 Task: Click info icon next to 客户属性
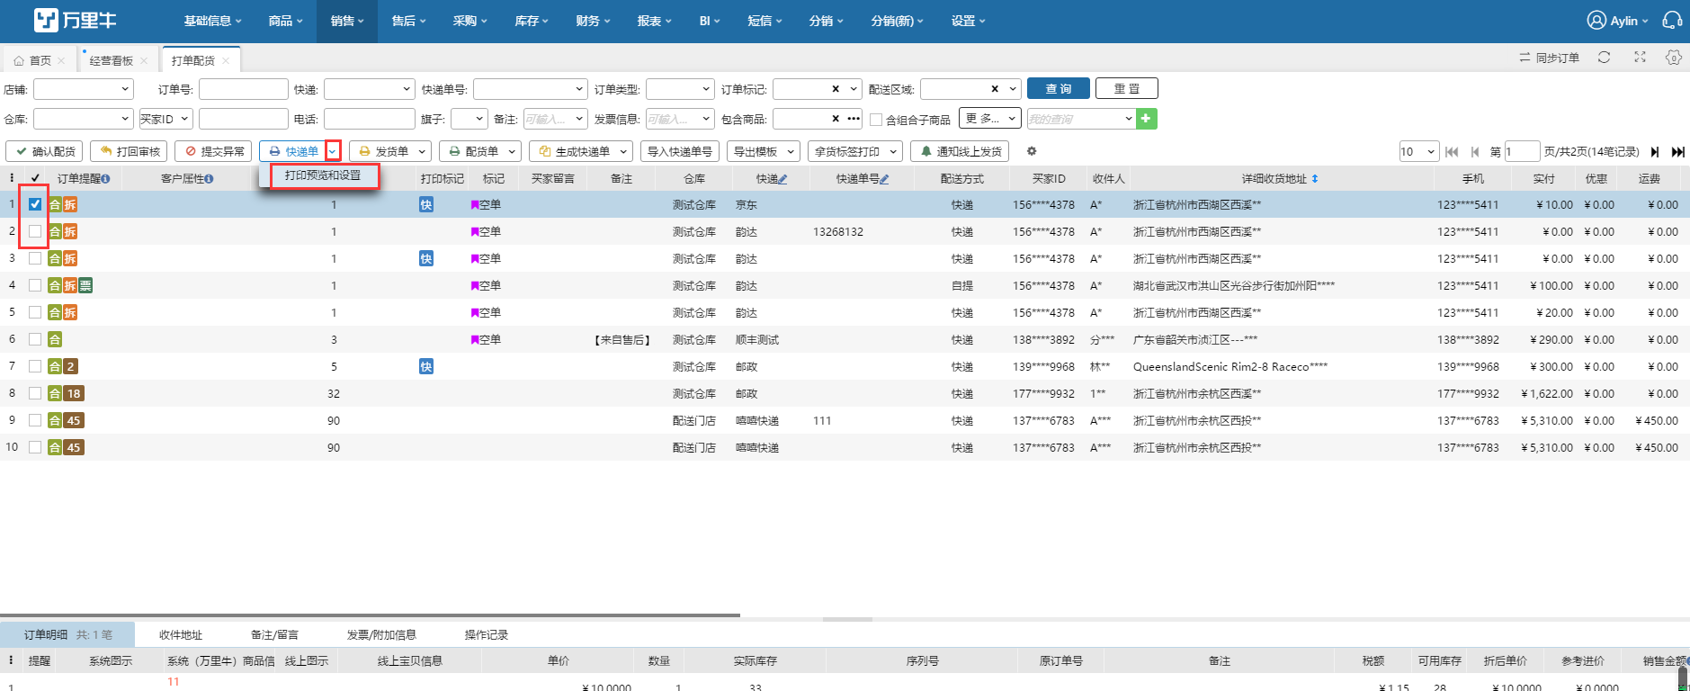click(209, 179)
